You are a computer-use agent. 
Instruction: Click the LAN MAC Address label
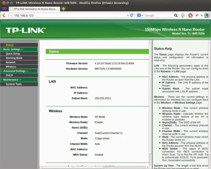pyautogui.click(x=79, y=88)
